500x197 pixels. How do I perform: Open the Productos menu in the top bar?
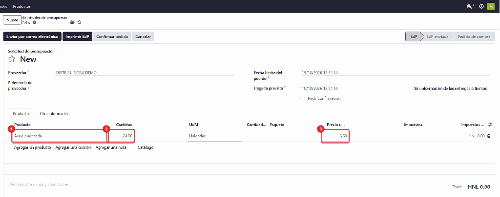pos(22,6)
